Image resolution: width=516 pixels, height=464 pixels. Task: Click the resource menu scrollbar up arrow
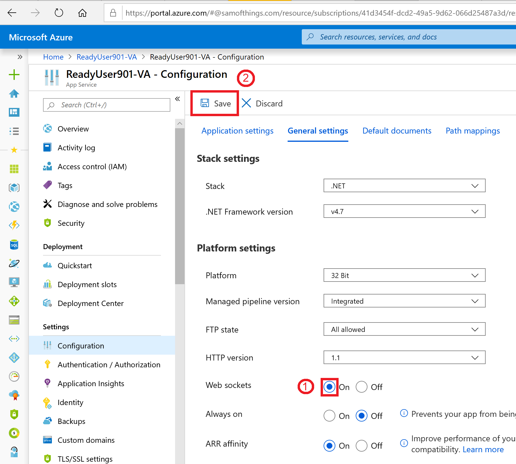coord(180,124)
